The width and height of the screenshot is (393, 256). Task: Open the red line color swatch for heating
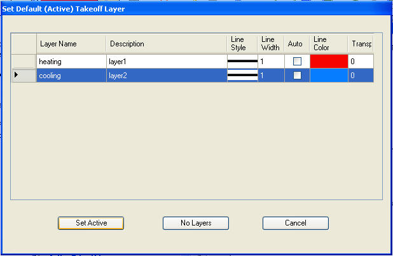(x=329, y=62)
